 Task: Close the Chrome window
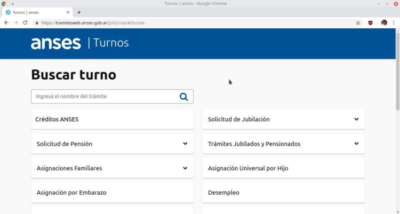[x=396, y=4]
